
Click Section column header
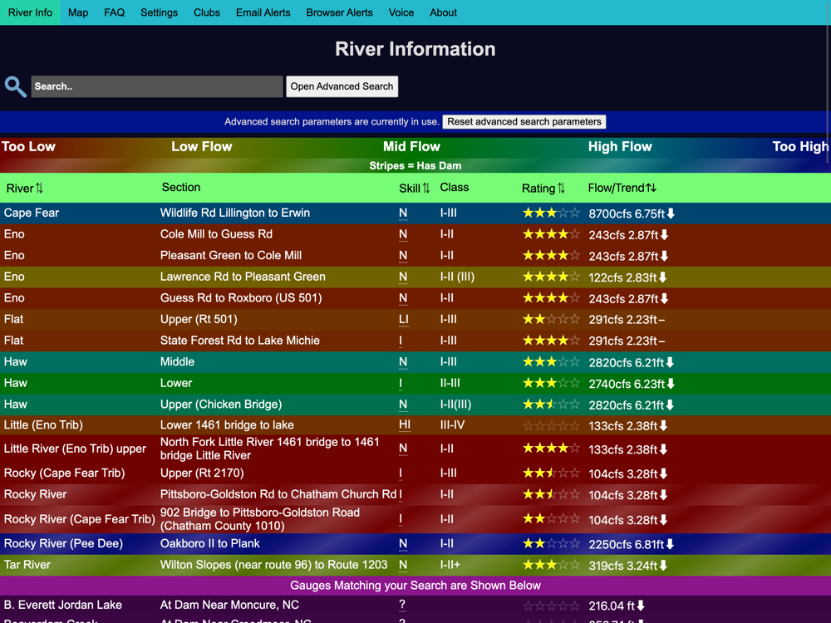180,187
